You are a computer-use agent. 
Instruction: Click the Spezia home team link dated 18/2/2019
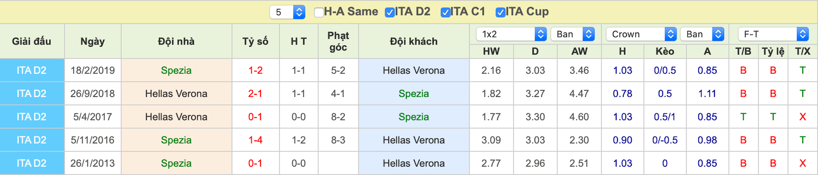pos(176,70)
